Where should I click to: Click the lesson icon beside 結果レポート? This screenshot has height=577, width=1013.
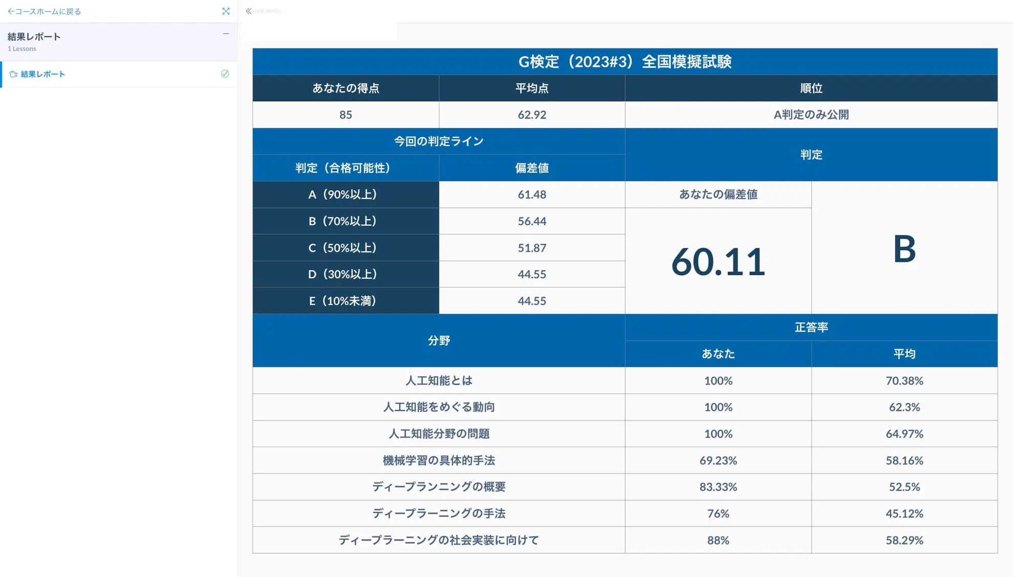coord(13,74)
